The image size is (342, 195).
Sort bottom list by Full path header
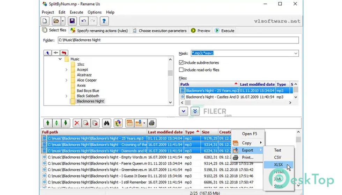pyautogui.click(x=94, y=132)
